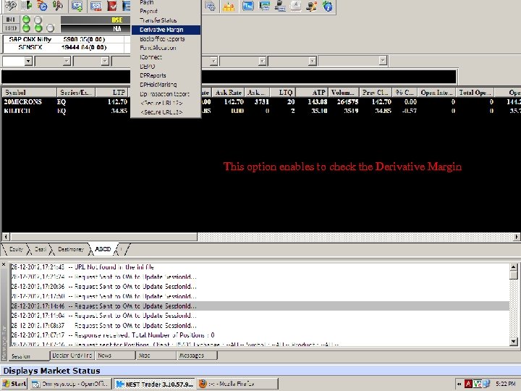Open DPReports from the menu
The height and width of the screenshot is (391, 521).
[166, 75]
